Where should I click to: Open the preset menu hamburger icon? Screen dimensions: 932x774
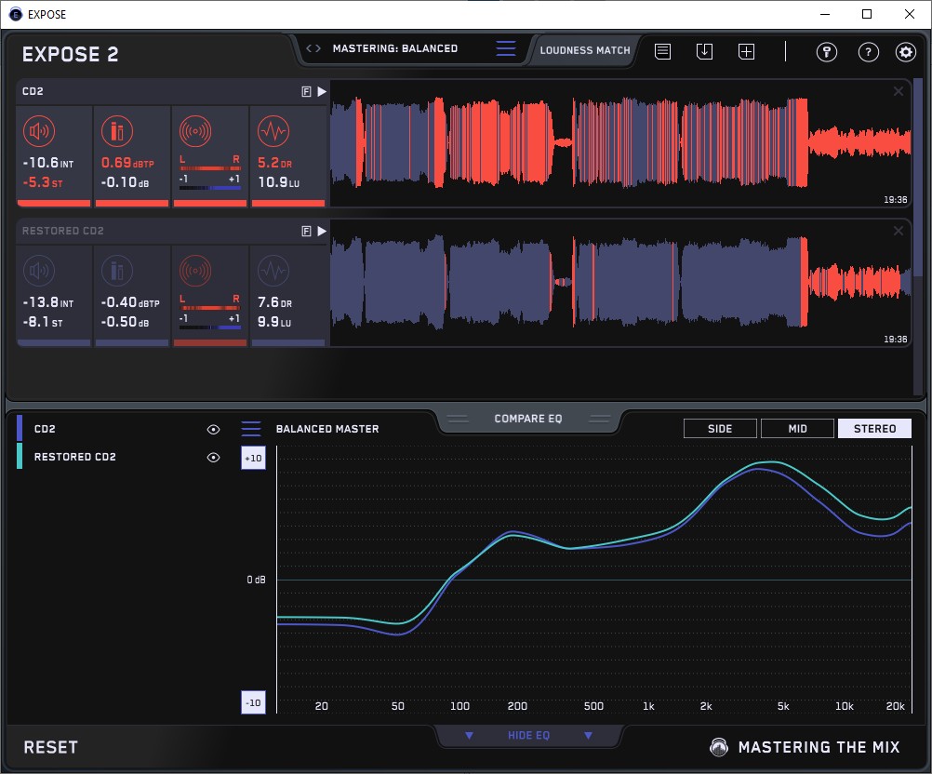click(506, 48)
